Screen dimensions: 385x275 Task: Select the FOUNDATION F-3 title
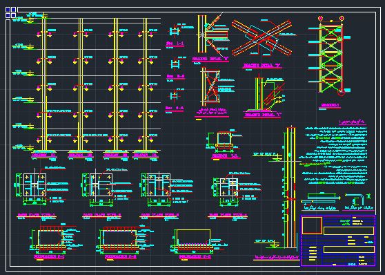(x=195, y=257)
